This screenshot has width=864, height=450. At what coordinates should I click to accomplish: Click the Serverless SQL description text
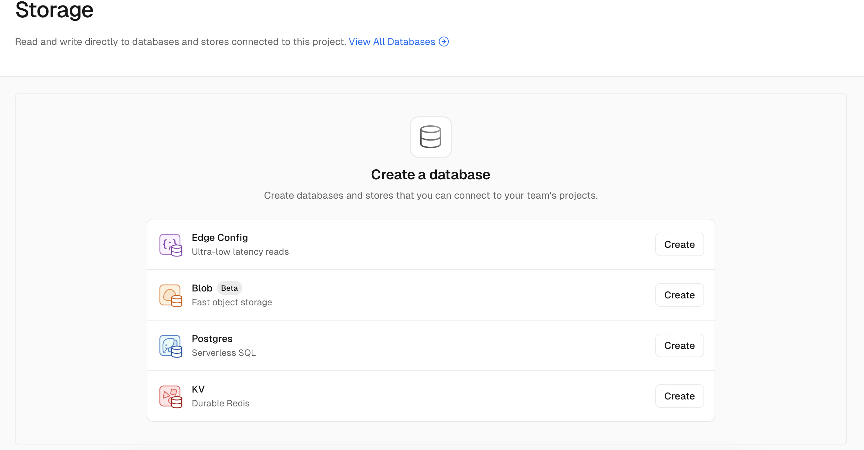tap(224, 353)
